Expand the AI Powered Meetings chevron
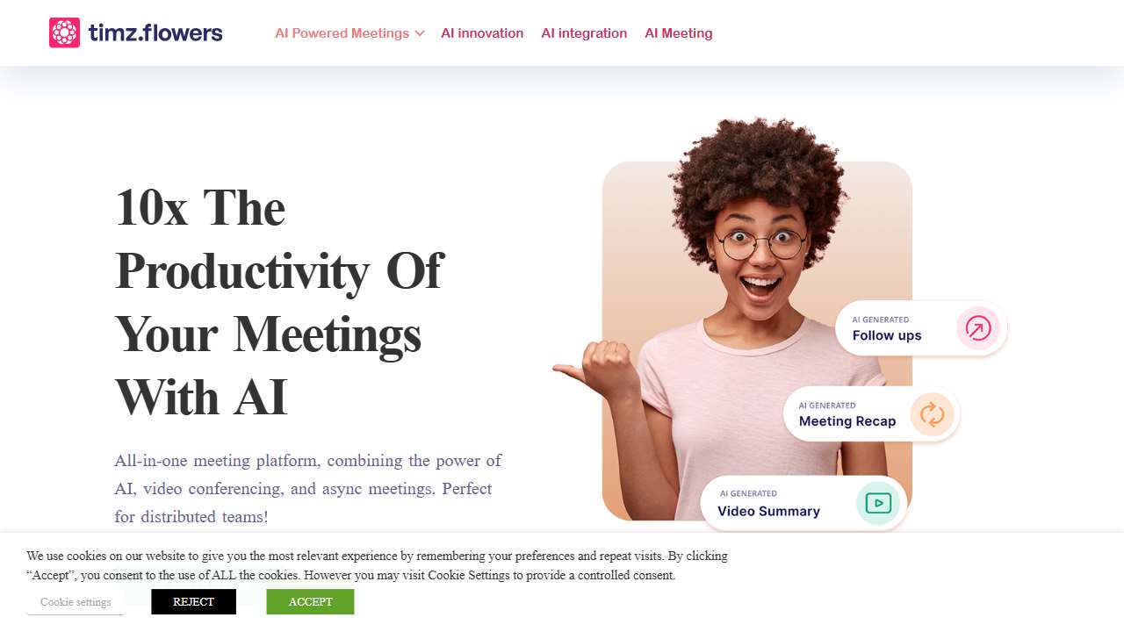Image resolution: width=1124 pixels, height=632 pixels. click(x=420, y=33)
